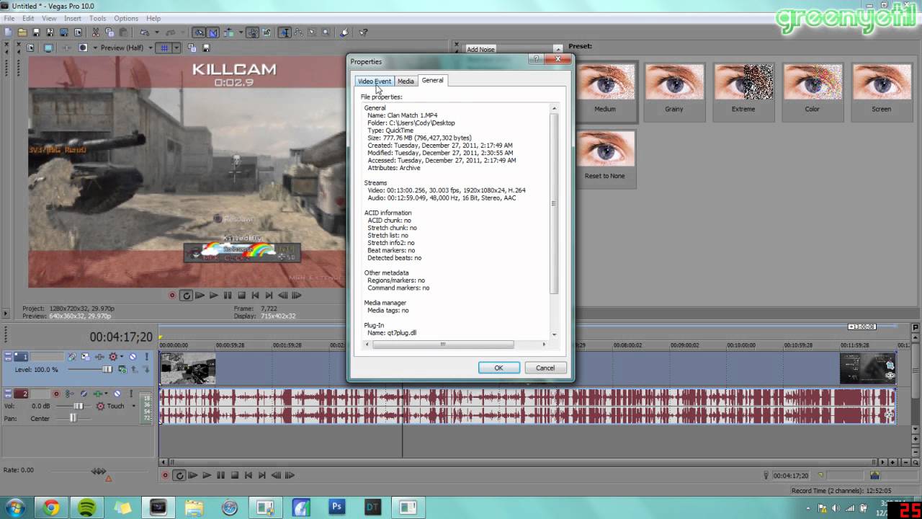Viewport: 922px width, 519px height.
Task: Toggle preview on external monitor icon
Action: click(48, 48)
